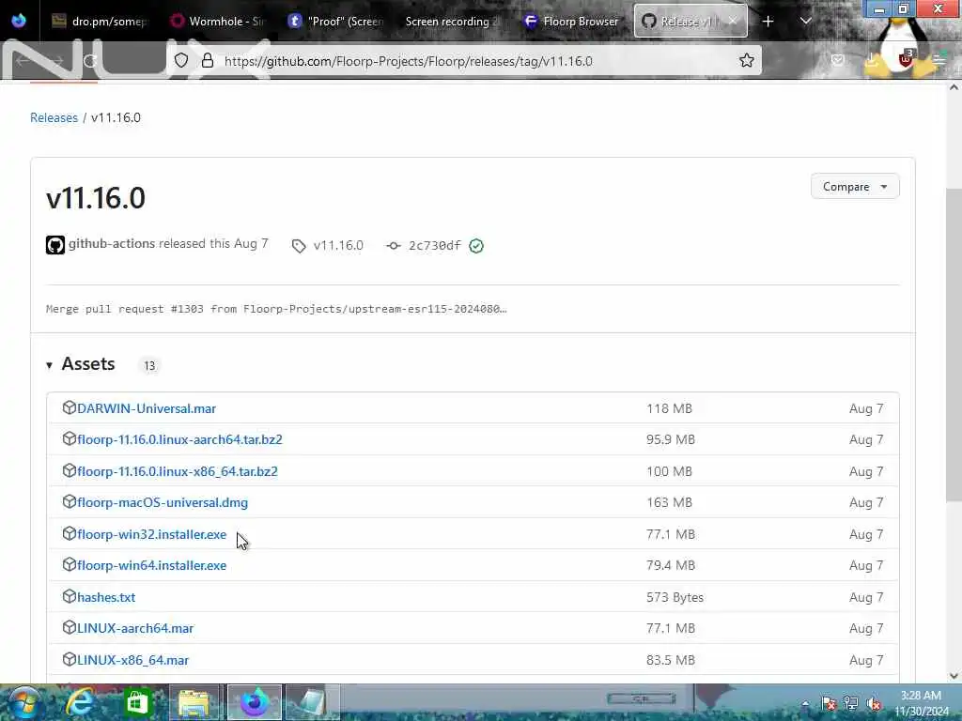
Task: Open File Explorer from taskbar
Action: [194, 702]
